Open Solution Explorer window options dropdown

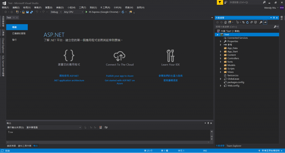[x=271, y=18]
